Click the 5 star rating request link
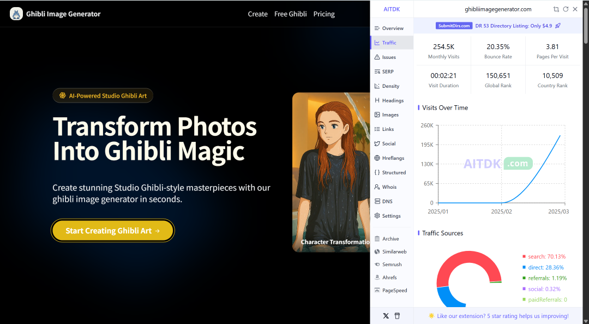 [503, 316]
